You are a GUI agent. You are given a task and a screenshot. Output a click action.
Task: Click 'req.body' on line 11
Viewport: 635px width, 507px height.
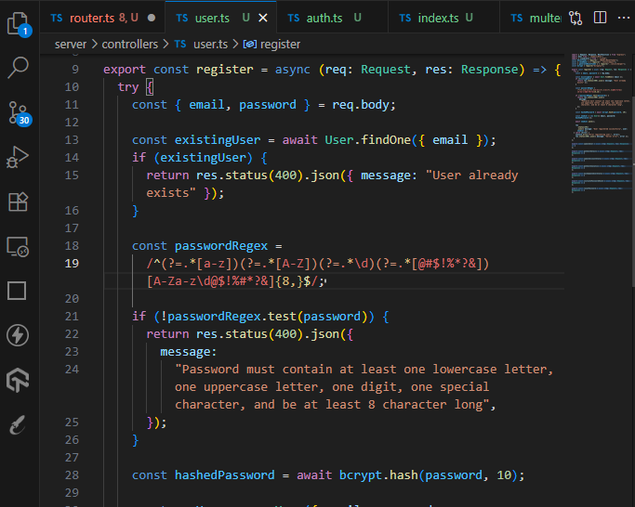click(x=361, y=105)
